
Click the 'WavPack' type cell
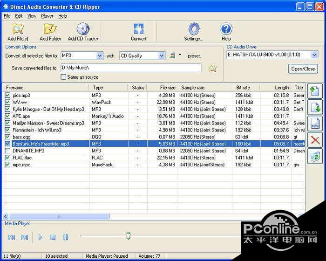[x=102, y=102]
